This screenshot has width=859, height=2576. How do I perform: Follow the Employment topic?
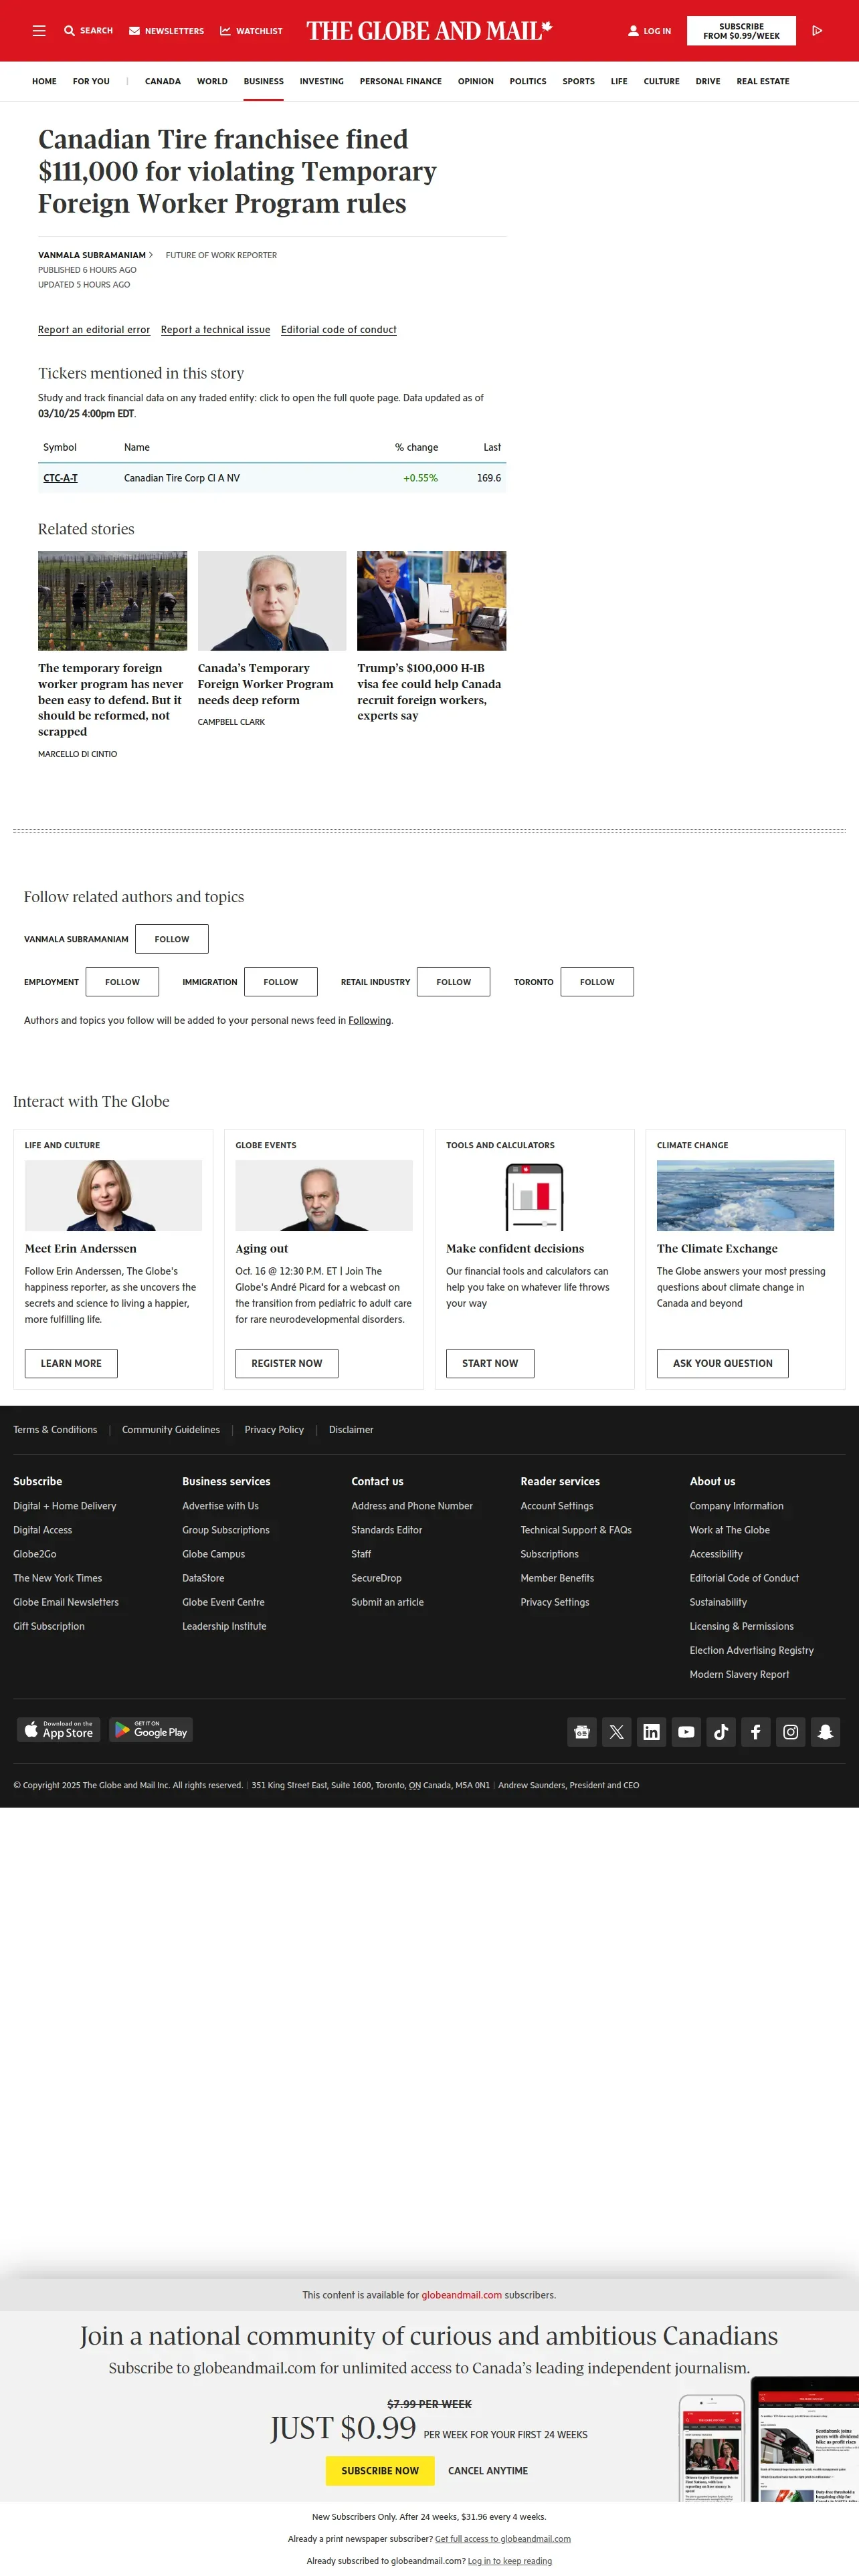(x=122, y=982)
